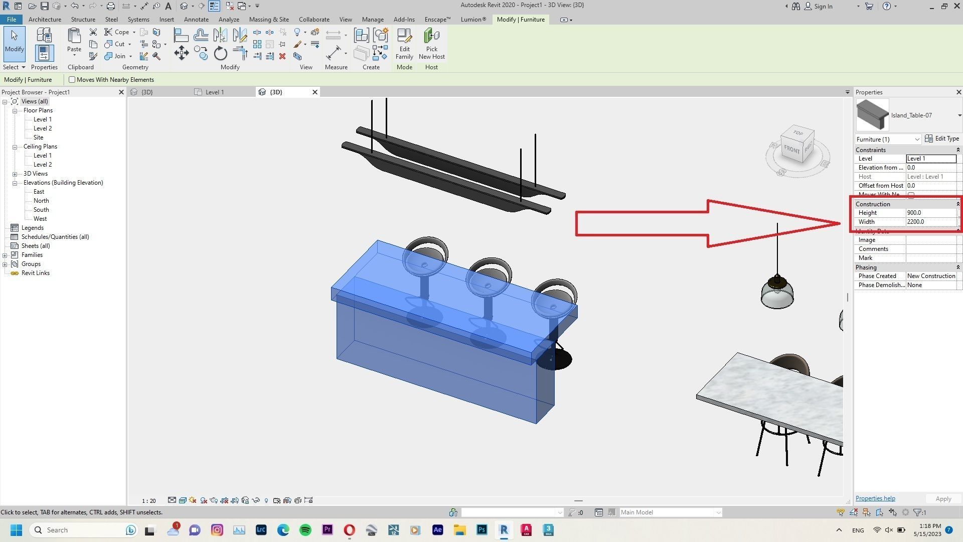Image resolution: width=963 pixels, height=542 pixels.
Task: Enable Moves With Nearby Elements checkbox
Action: [x=72, y=80]
